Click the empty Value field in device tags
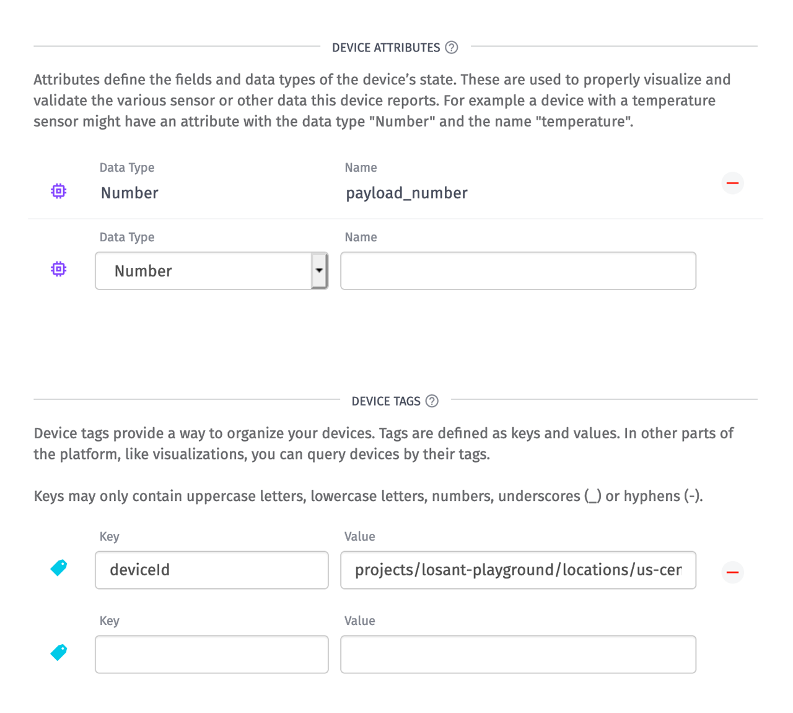The width and height of the screenshot is (793, 713). tap(518, 654)
